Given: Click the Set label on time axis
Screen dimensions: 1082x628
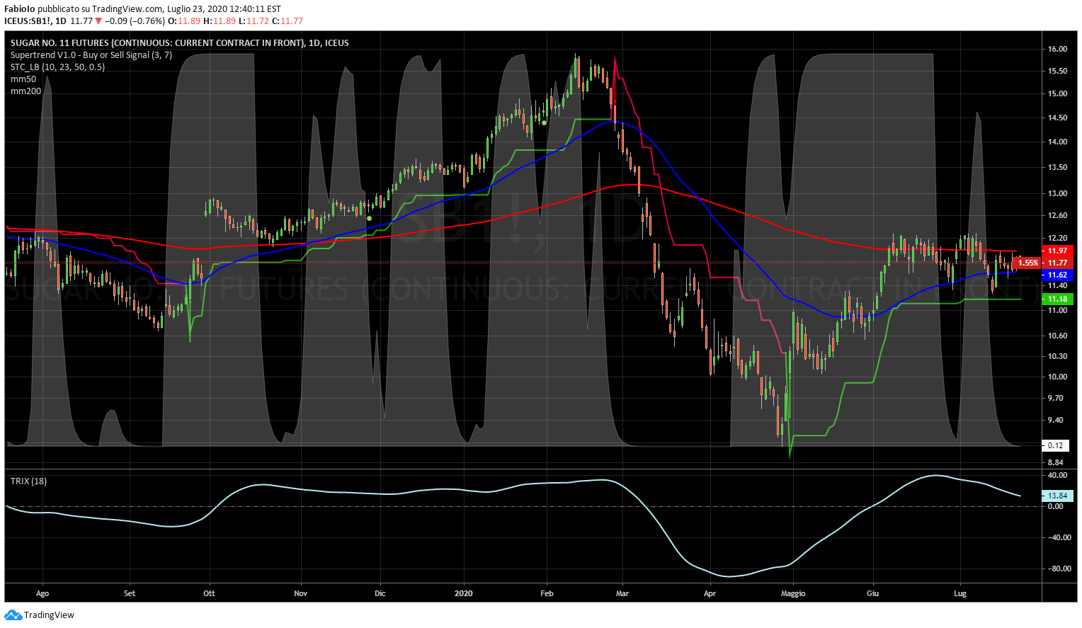Looking at the screenshot, I should pyautogui.click(x=130, y=593).
